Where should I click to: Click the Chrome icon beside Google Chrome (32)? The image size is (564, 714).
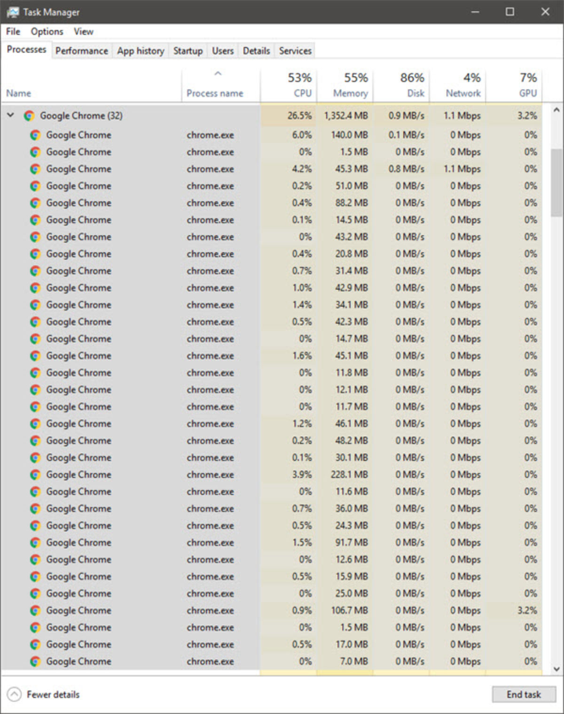click(x=29, y=116)
